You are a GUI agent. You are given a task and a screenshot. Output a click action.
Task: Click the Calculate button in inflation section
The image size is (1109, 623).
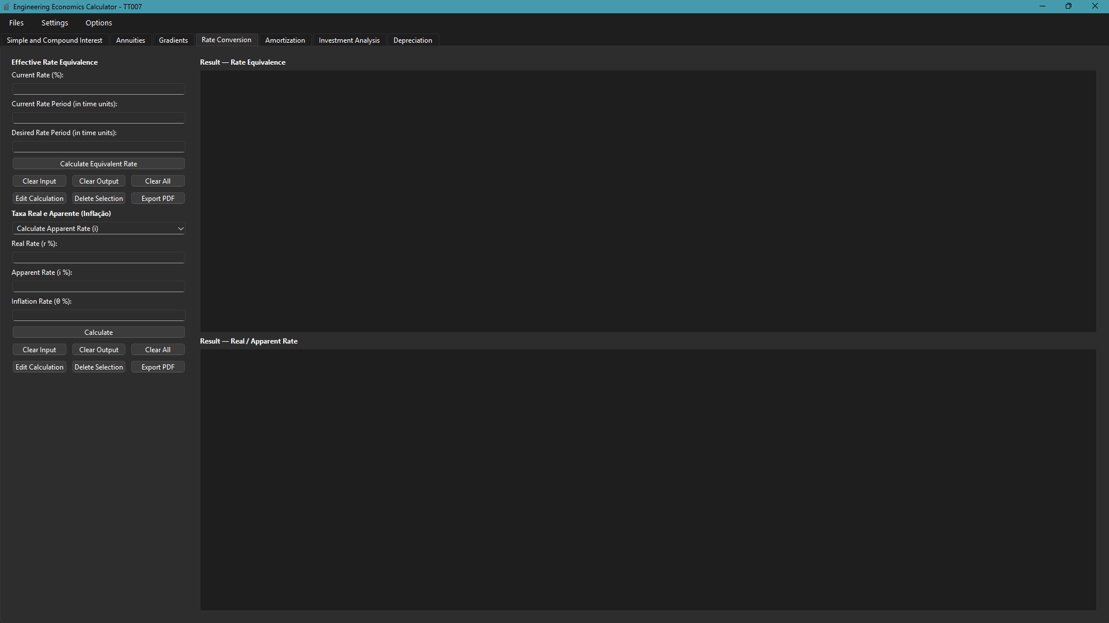tap(99, 333)
